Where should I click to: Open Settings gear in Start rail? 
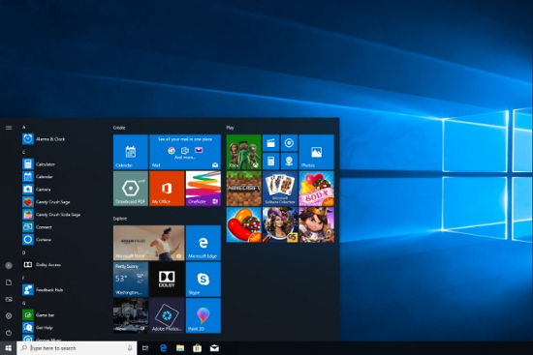(x=9, y=316)
